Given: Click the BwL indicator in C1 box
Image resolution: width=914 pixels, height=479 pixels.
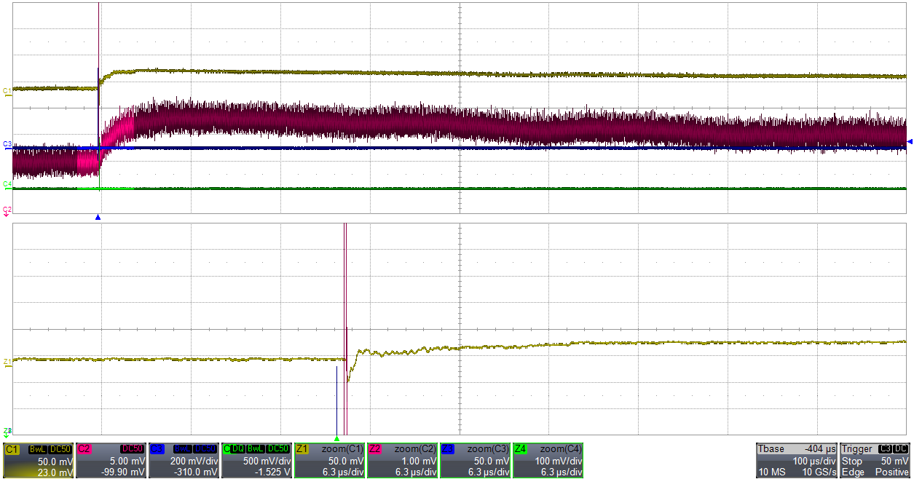Looking at the screenshot, I should point(38,449).
